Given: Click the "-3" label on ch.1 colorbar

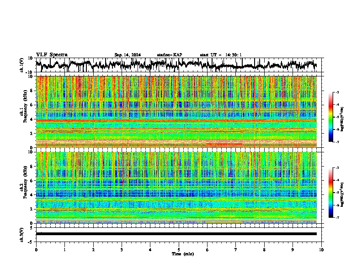Looking at the screenshot, I should pyautogui.click(x=337, y=92).
